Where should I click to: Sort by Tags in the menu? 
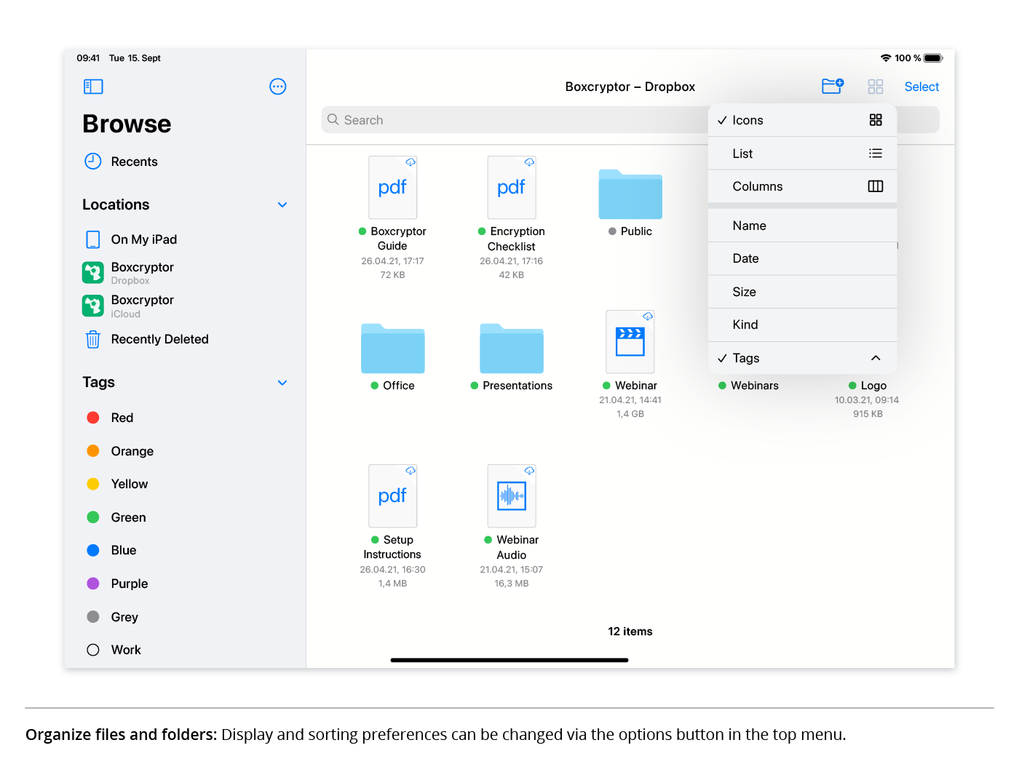802,358
